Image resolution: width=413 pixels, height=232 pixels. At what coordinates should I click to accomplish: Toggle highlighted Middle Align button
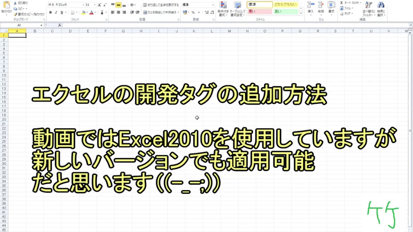(x=118, y=5)
